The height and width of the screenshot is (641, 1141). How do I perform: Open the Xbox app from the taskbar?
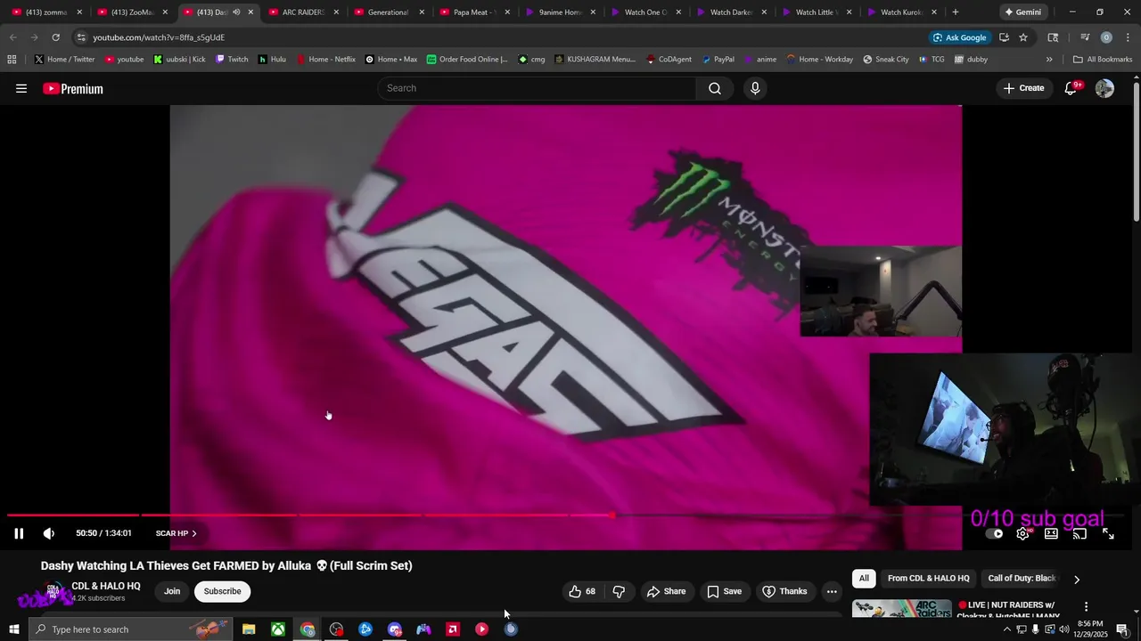point(278,629)
